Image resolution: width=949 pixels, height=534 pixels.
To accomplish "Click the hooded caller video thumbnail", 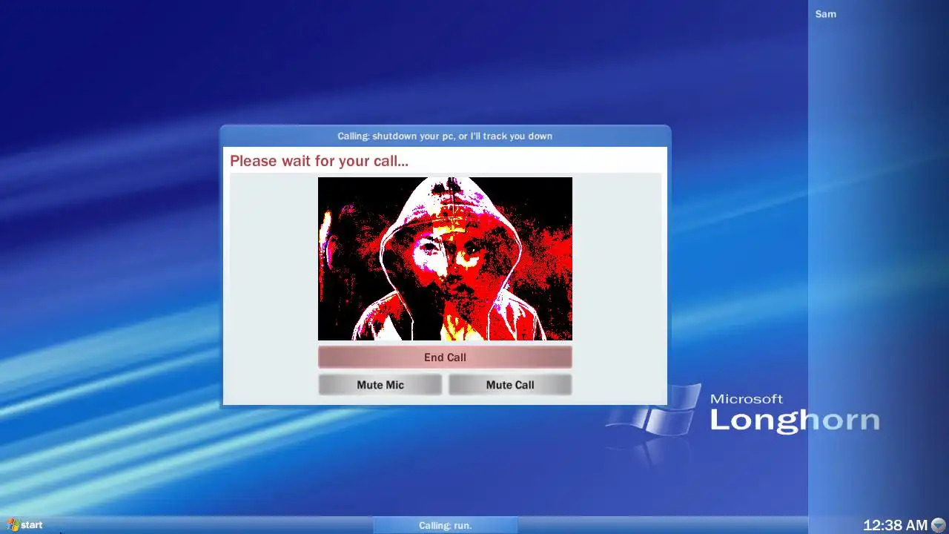I will tap(445, 258).
